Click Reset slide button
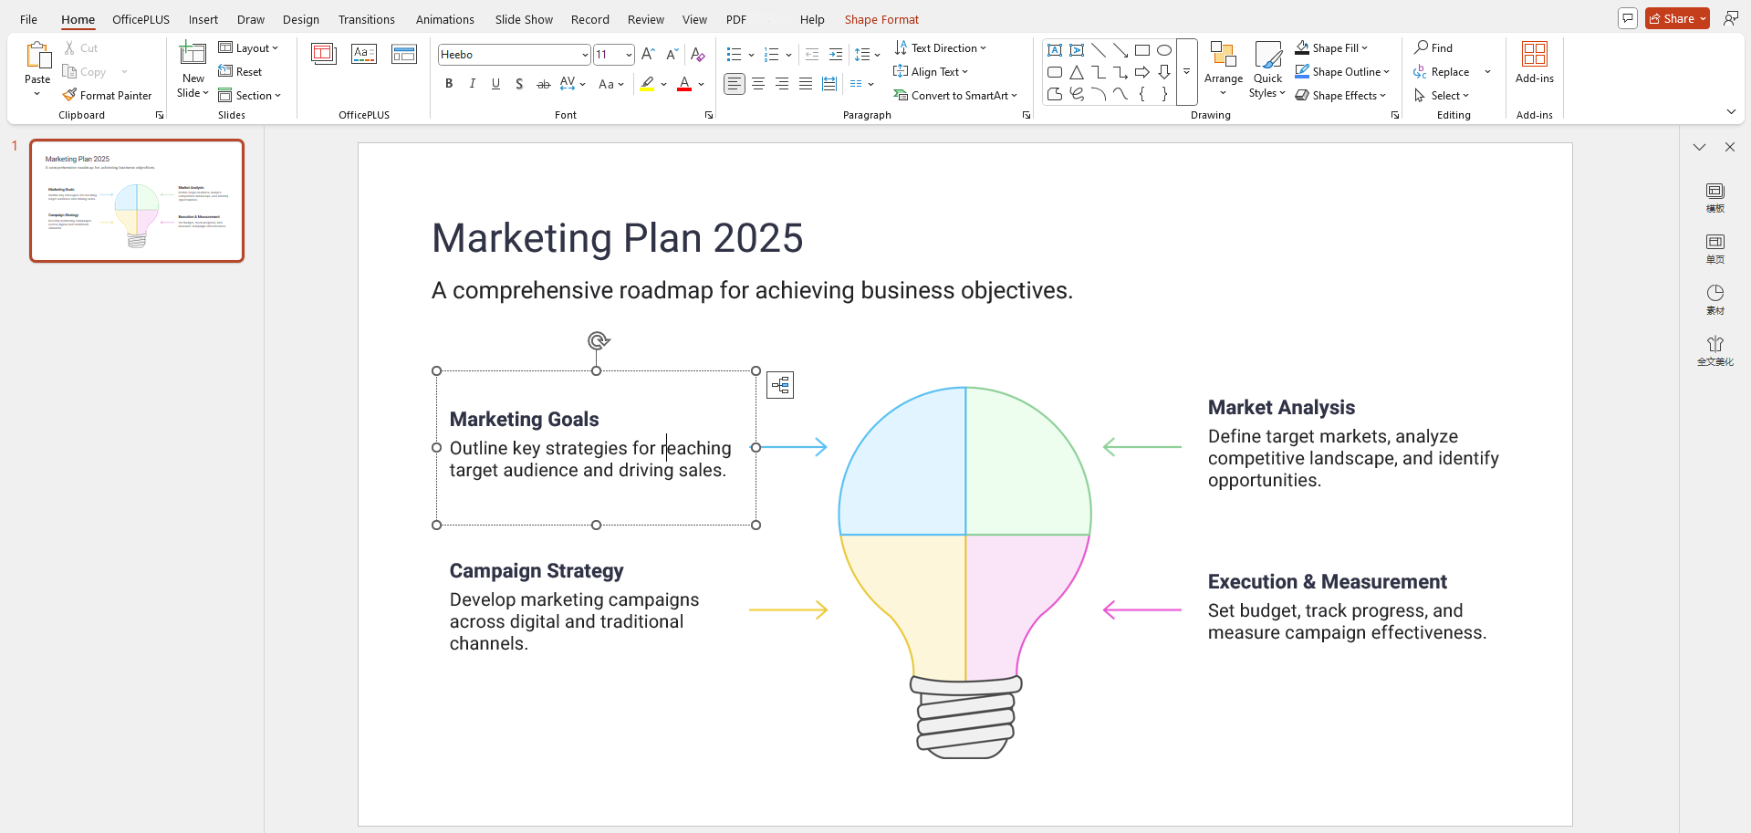The height and width of the screenshot is (833, 1751). [x=240, y=71]
